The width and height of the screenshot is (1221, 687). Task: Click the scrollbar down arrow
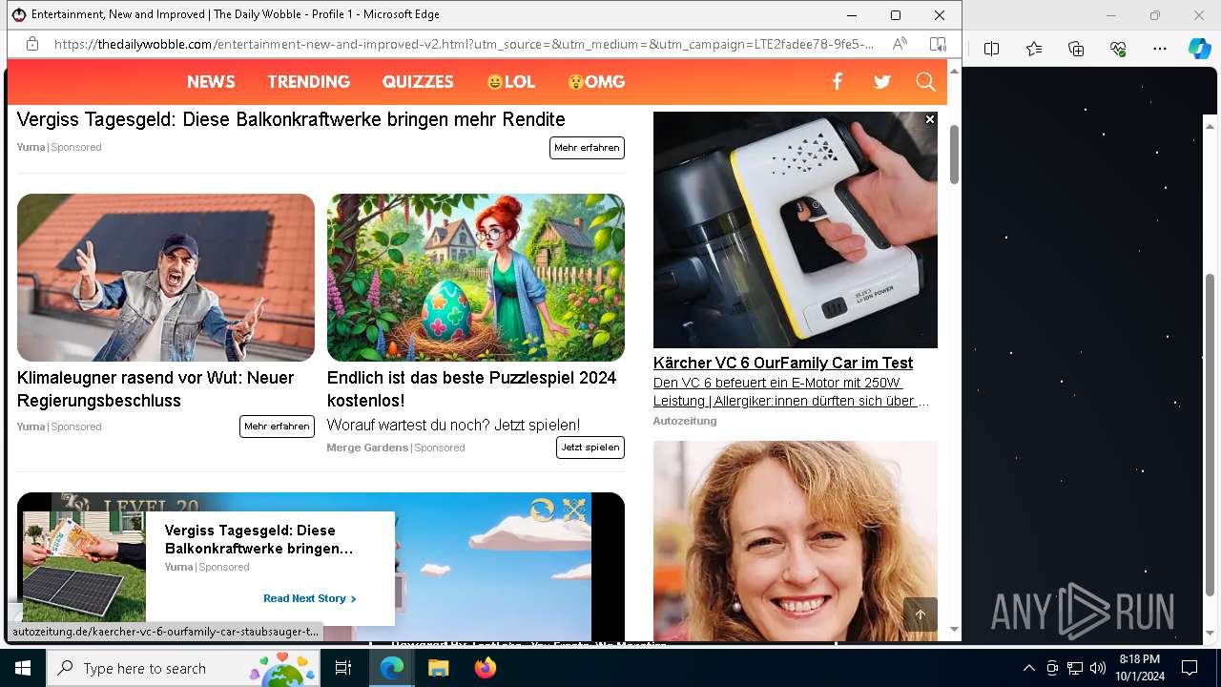(954, 630)
